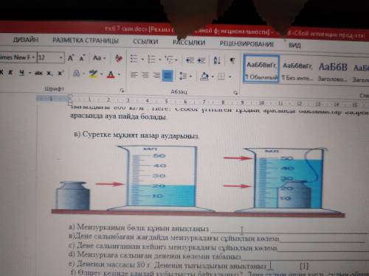Open the borders dropdown arrow
The image size is (369, 276).
(230, 77)
